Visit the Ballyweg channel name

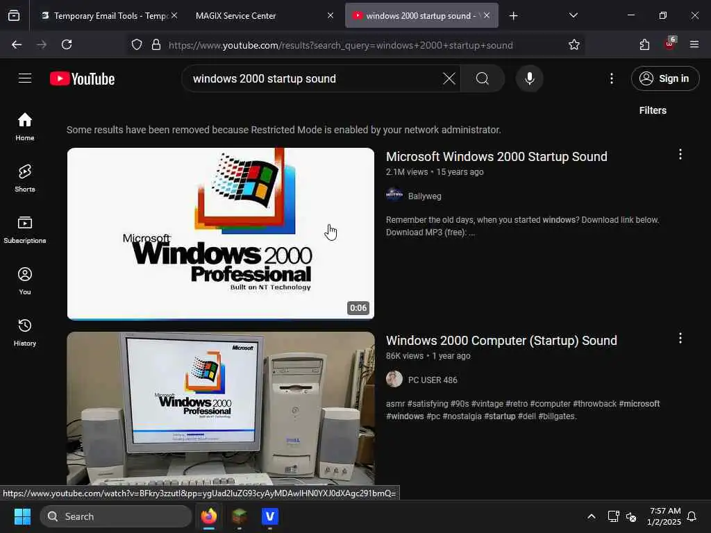424,196
